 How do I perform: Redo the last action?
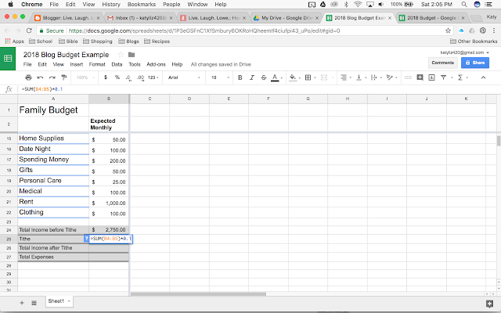tap(52, 77)
